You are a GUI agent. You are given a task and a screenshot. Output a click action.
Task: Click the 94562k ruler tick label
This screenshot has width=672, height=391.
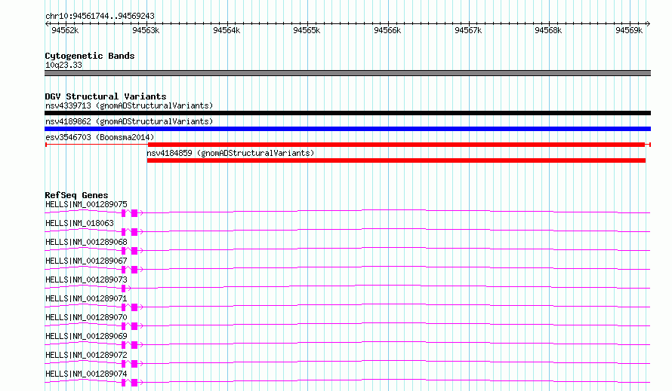[x=65, y=30]
